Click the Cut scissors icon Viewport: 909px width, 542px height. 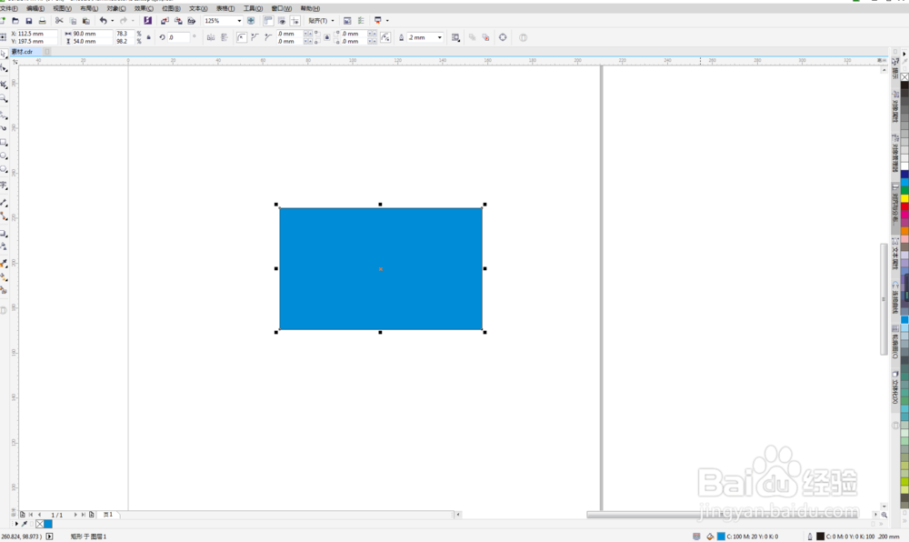[x=59, y=21]
